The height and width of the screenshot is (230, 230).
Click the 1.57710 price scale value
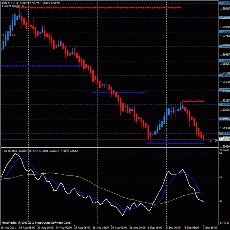225,36
